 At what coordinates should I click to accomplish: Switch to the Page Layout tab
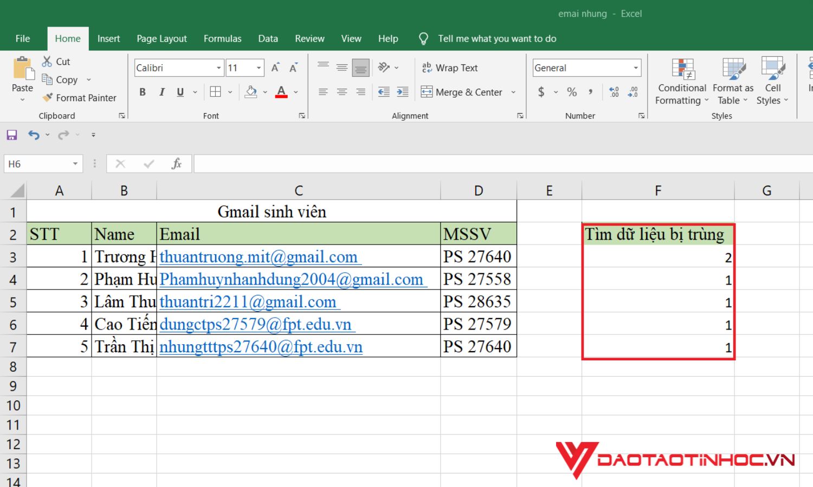(162, 38)
